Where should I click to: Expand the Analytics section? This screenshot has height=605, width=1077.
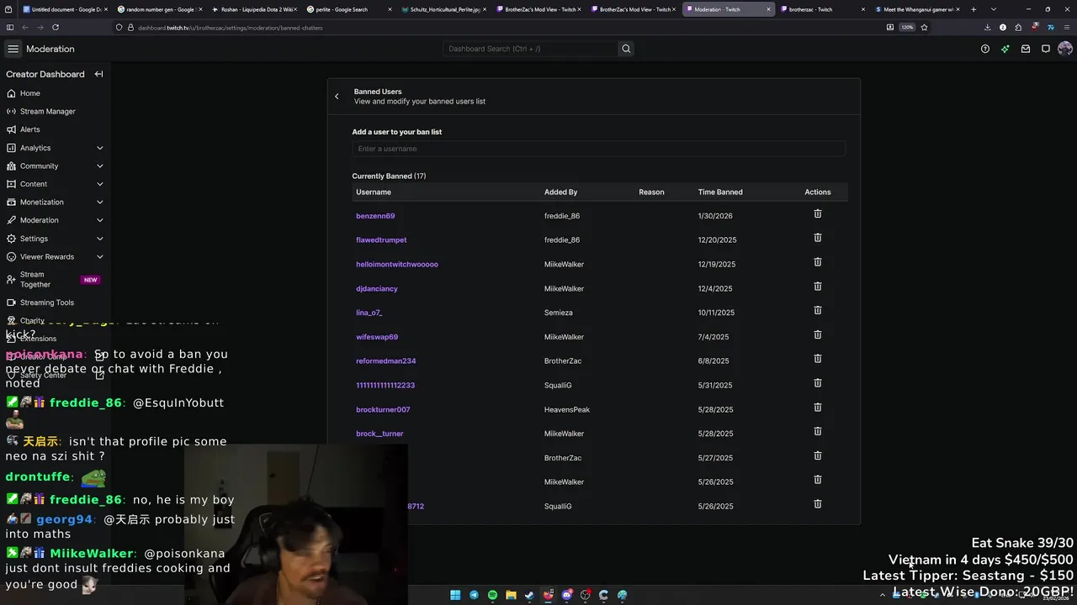click(56, 148)
